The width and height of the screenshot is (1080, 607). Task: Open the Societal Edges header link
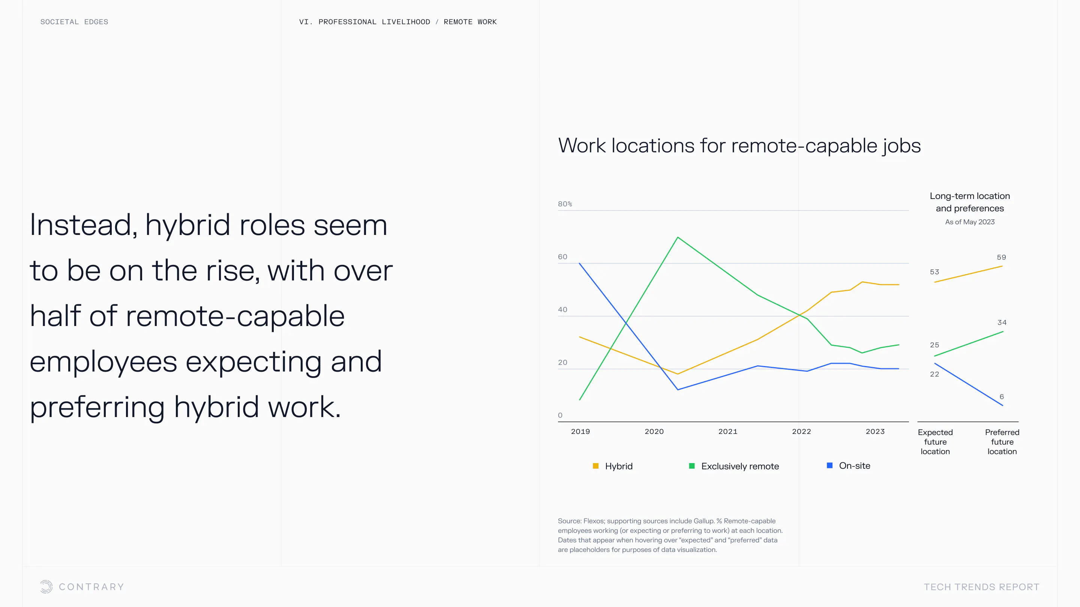tap(74, 22)
